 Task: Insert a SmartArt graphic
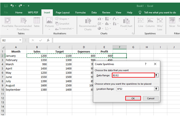tap(62, 24)
